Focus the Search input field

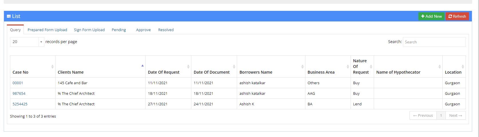point(434,42)
